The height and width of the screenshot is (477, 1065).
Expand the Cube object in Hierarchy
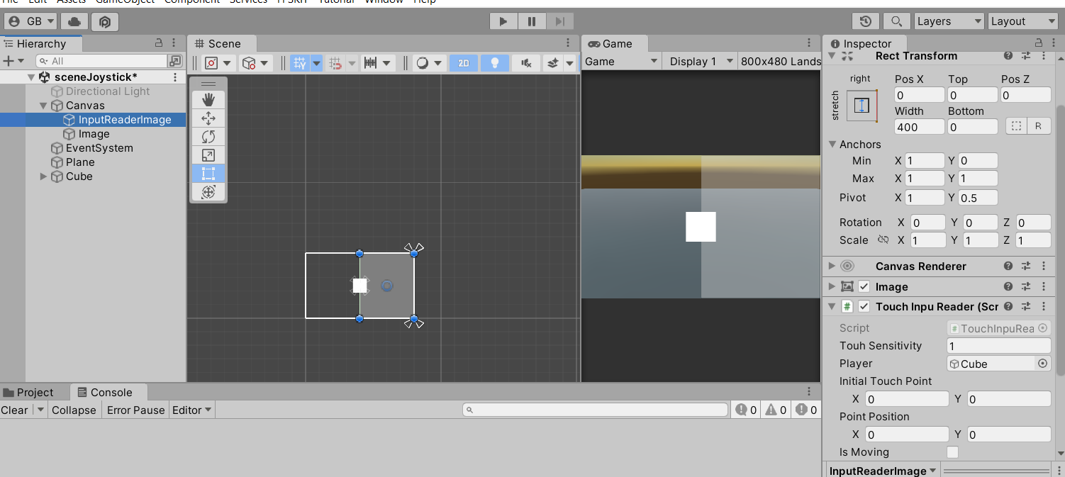click(44, 176)
